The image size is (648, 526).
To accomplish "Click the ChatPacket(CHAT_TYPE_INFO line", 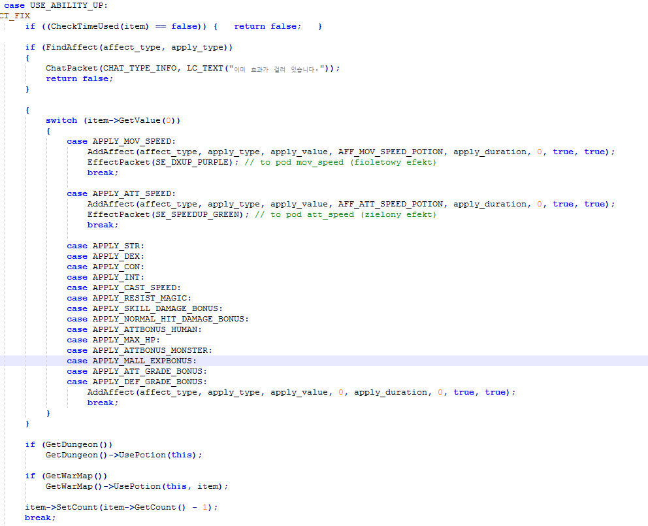I will pyautogui.click(x=193, y=68).
